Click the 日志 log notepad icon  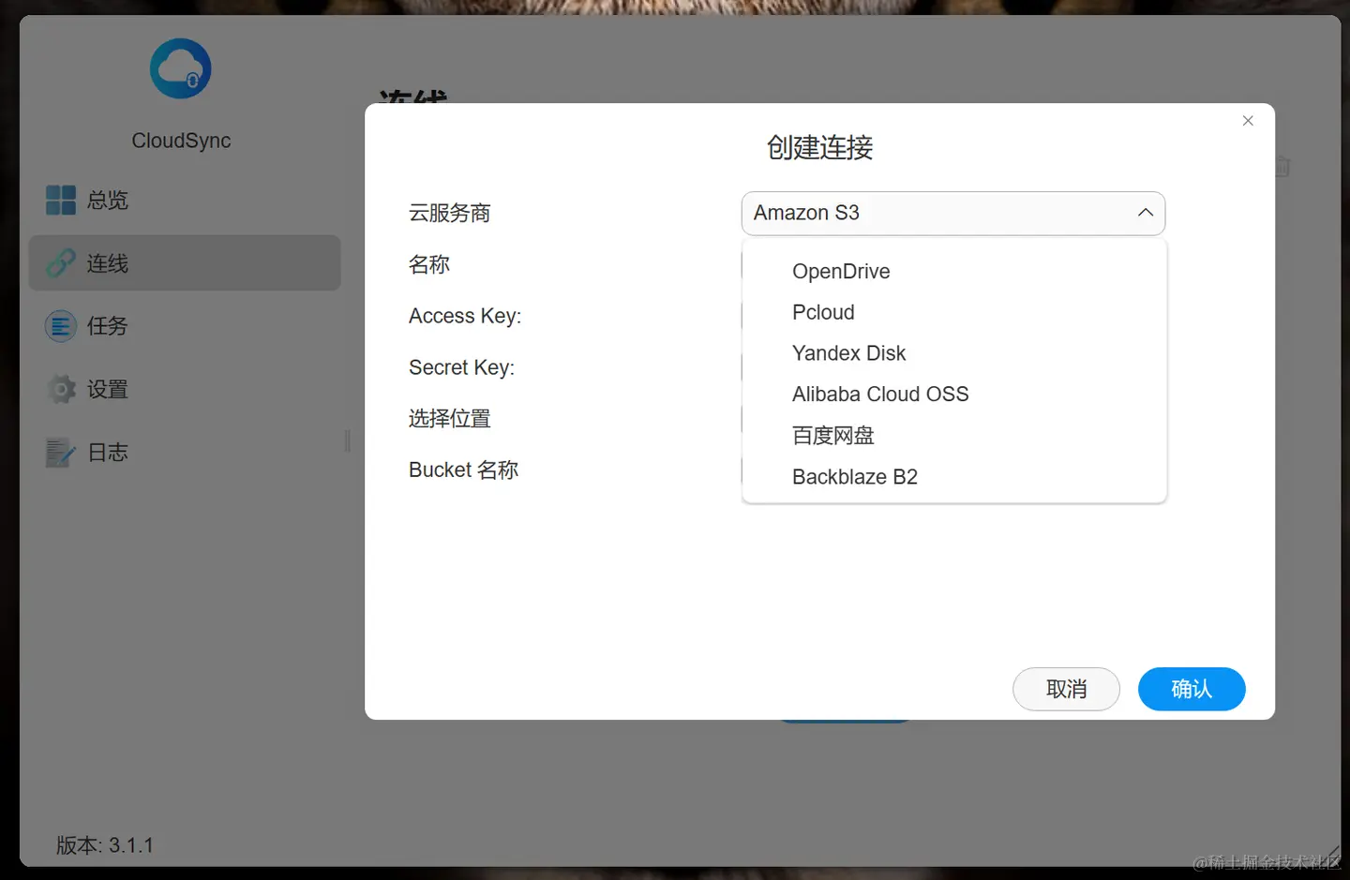pos(61,452)
